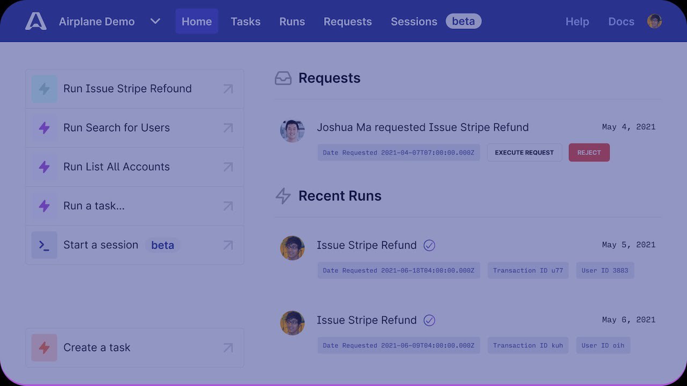Select Run List All Accounts text
Viewport: 687px width, 386px height.
click(116, 167)
